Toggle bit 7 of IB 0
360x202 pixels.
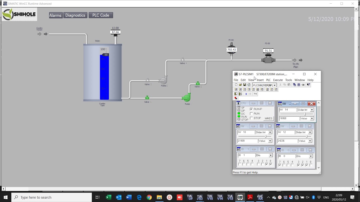pos(280,165)
